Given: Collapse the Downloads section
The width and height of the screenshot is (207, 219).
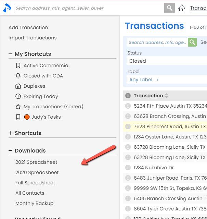Looking at the screenshot, I should click(10, 150).
